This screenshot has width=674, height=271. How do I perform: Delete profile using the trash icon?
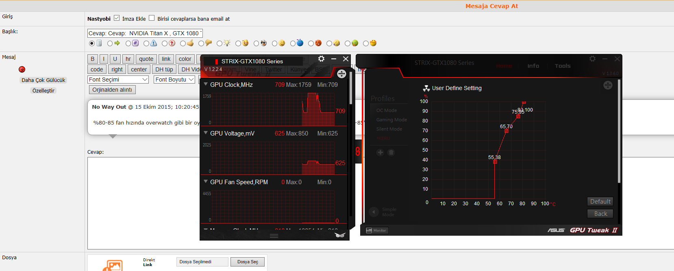coord(391,153)
